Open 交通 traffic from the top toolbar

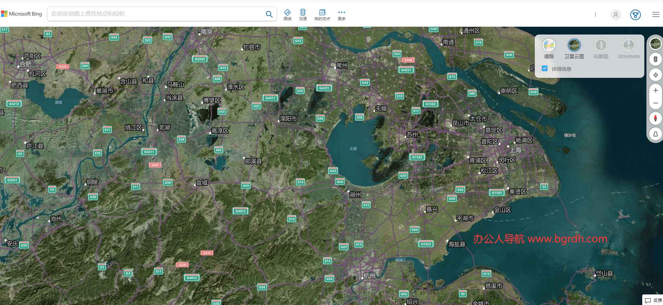coord(303,15)
